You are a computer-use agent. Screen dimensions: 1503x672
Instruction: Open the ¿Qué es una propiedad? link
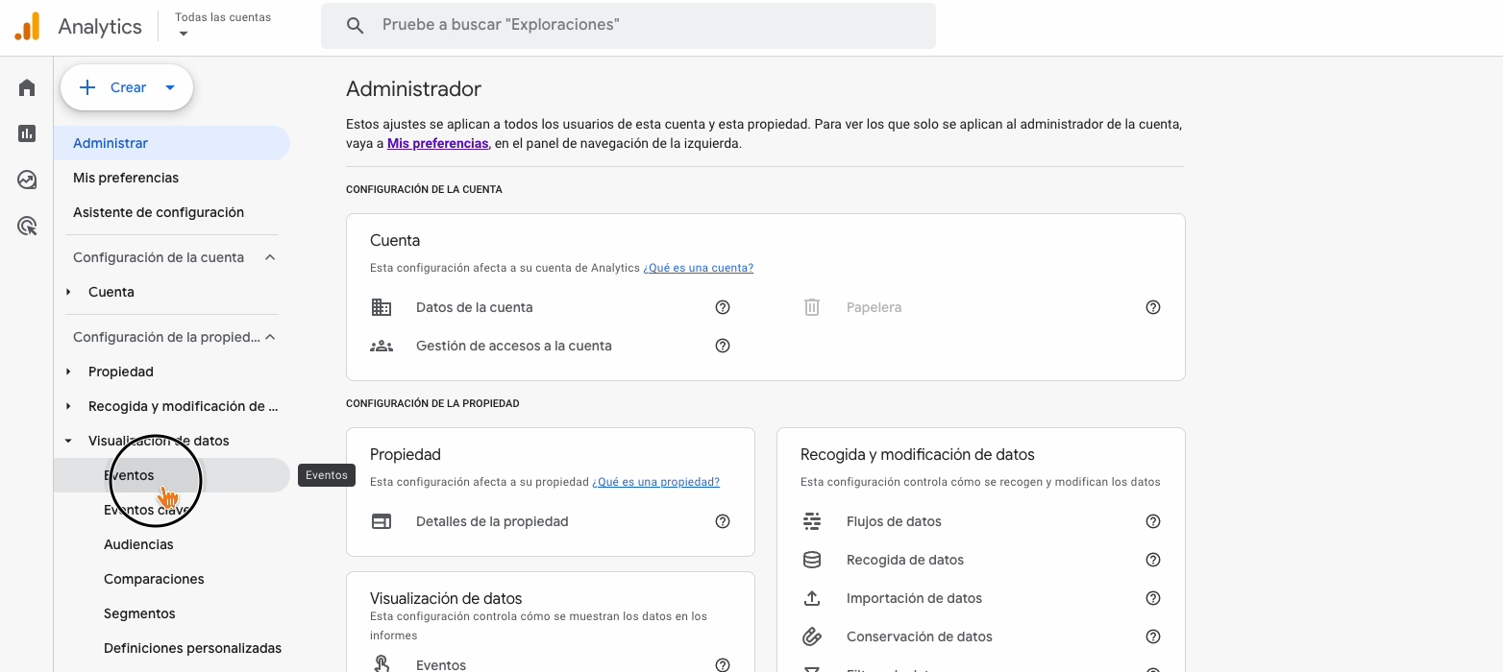(x=655, y=482)
